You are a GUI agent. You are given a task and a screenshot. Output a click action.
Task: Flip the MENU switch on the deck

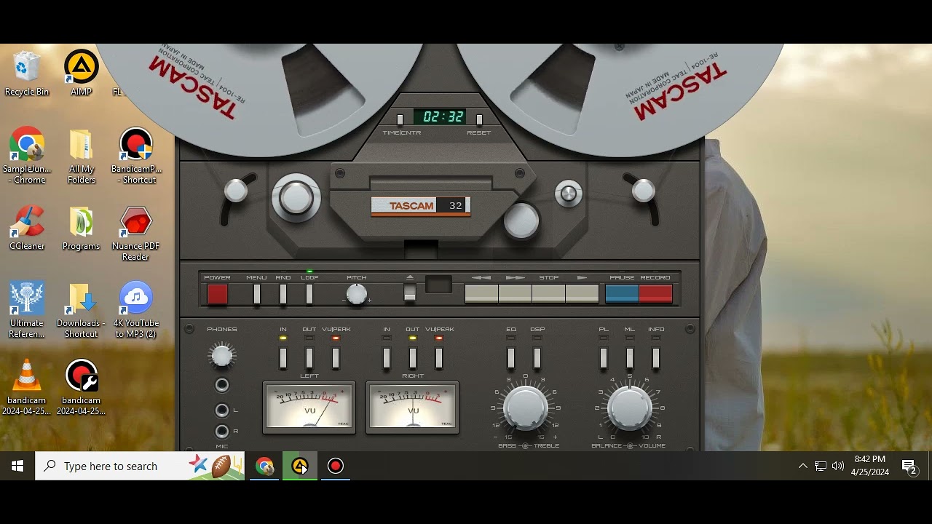click(256, 294)
